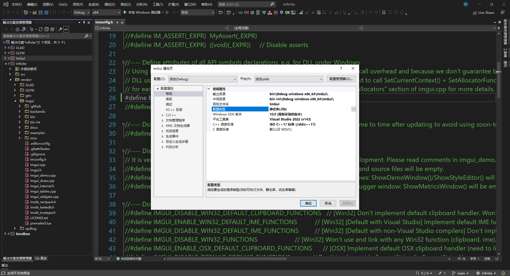
Task: Save the current file with Save icon
Action: click(x=41, y=12)
